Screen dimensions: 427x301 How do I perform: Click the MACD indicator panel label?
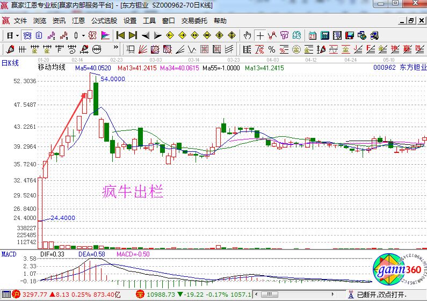9,253
